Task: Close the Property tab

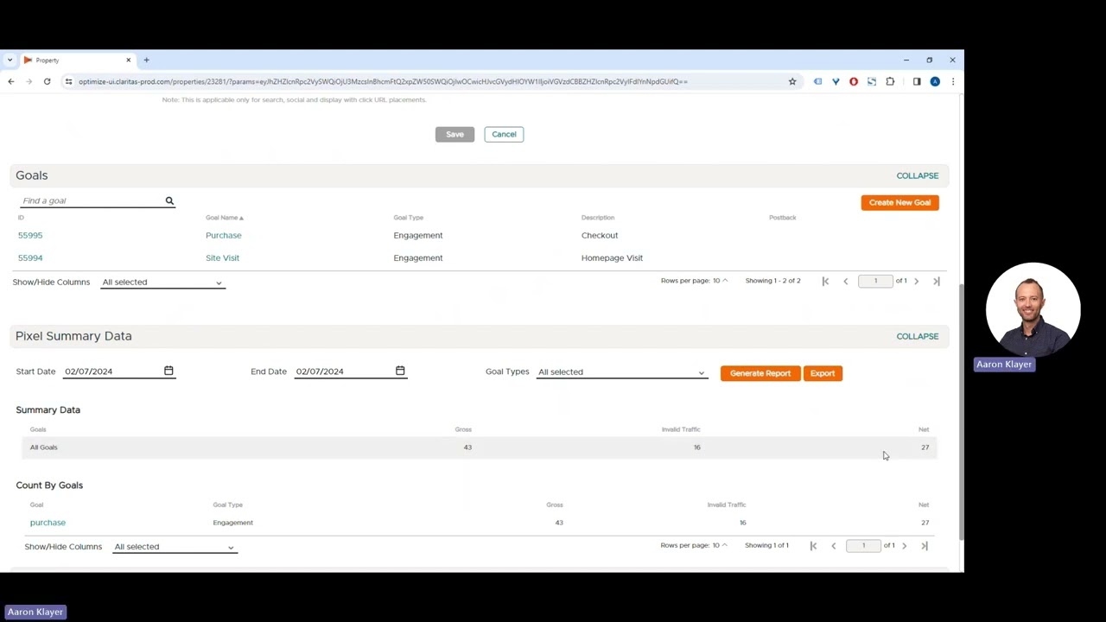Action: [x=128, y=60]
